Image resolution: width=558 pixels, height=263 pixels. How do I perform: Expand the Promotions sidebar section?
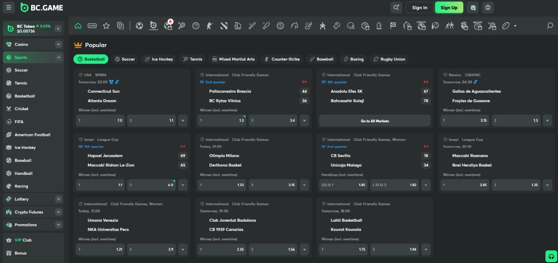click(x=59, y=225)
